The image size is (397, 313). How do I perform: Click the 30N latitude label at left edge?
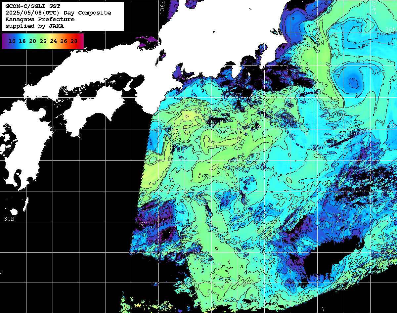(x=9, y=219)
